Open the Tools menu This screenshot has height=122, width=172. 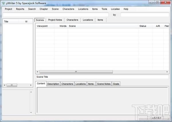(x=104, y=9)
